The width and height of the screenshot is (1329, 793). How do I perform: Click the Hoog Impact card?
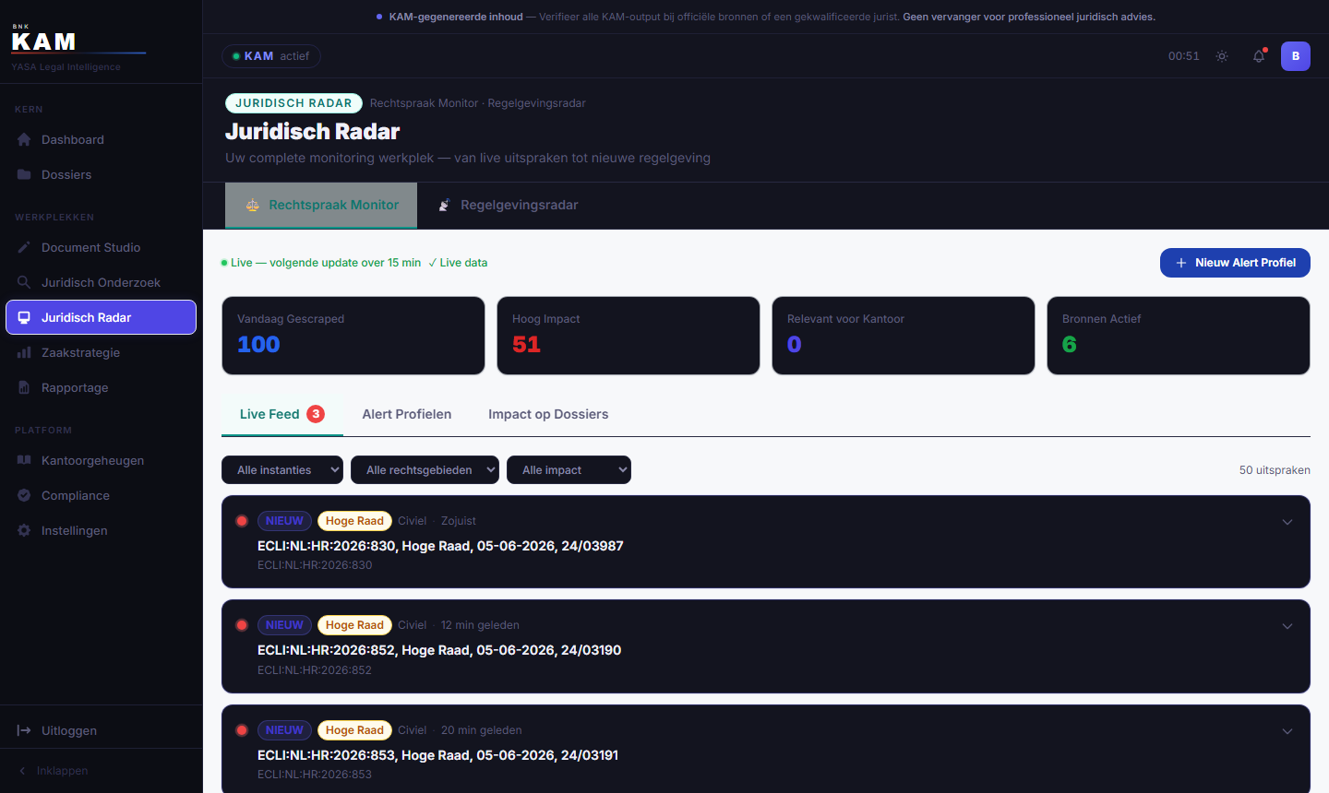(629, 336)
